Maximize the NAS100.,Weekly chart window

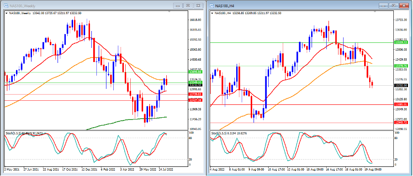(188, 5)
